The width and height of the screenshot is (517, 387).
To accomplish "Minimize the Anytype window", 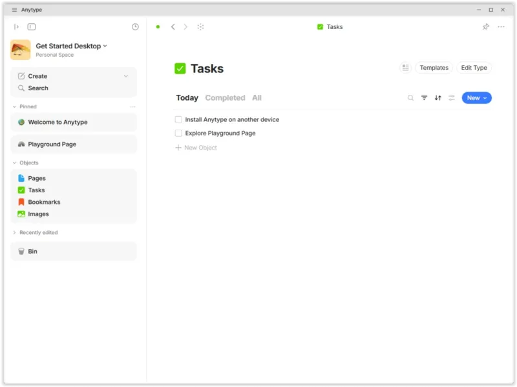I will pyautogui.click(x=479, y=10).
